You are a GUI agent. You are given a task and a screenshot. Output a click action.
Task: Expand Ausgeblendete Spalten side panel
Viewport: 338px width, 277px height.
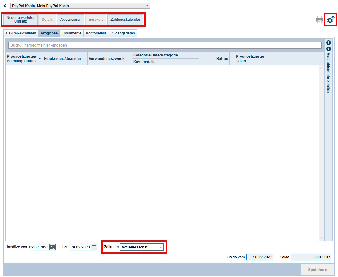point(328,73)
